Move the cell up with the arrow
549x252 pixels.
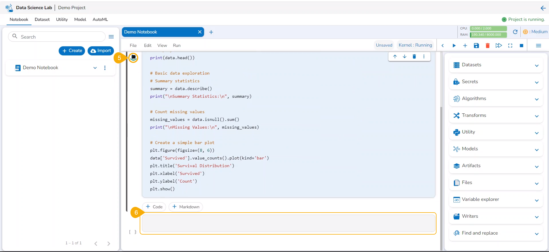(x=395, y=57)
